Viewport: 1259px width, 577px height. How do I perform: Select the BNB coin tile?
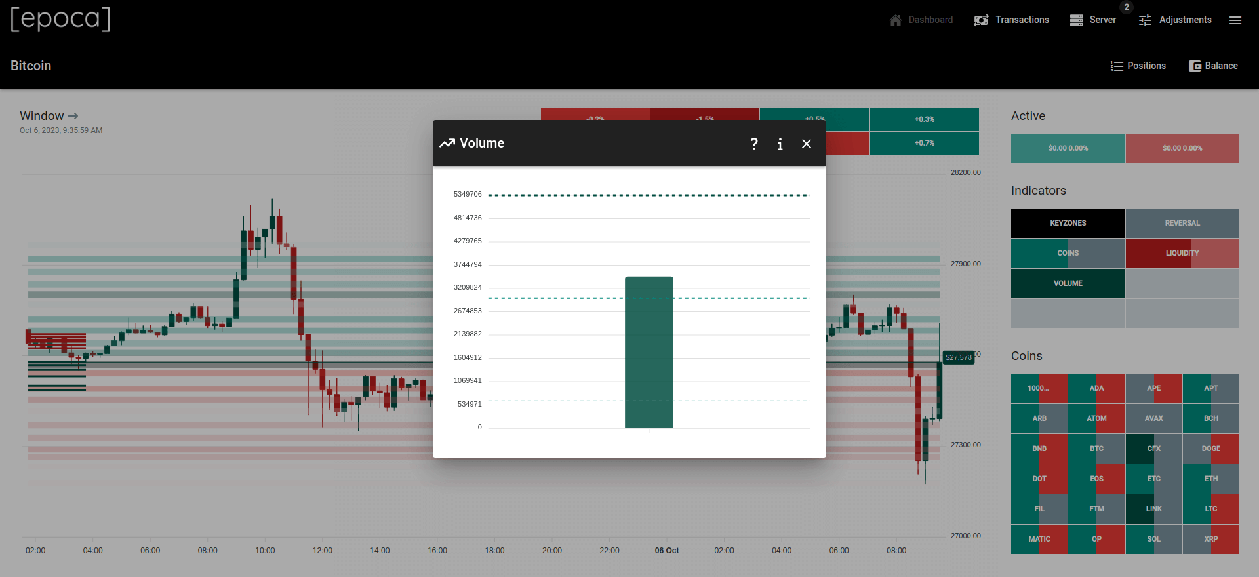point(1039,449)
